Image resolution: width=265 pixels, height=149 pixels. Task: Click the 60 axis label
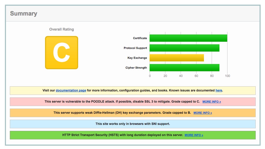tap(196, 76)
